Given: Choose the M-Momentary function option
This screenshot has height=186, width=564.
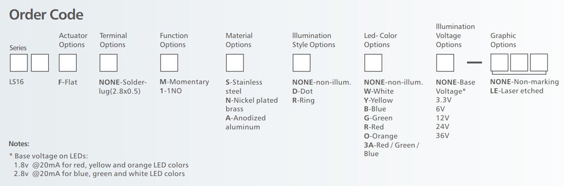Looking at the screenshot, I should coord(184,82).
